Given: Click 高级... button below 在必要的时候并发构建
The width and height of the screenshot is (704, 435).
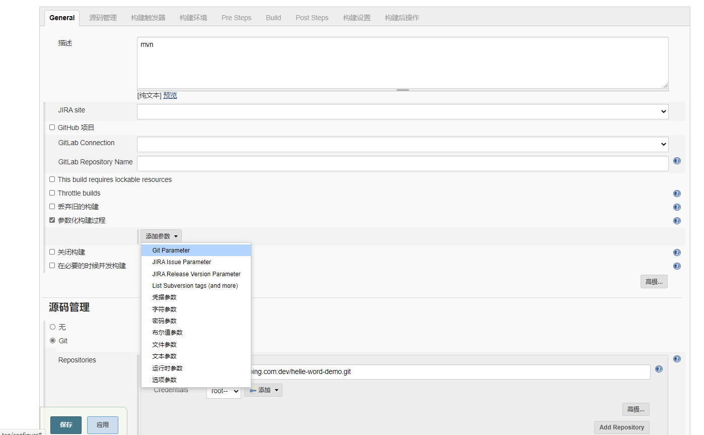Looking at the screenshot, I should pyautogui.click(x=654, y=282).
